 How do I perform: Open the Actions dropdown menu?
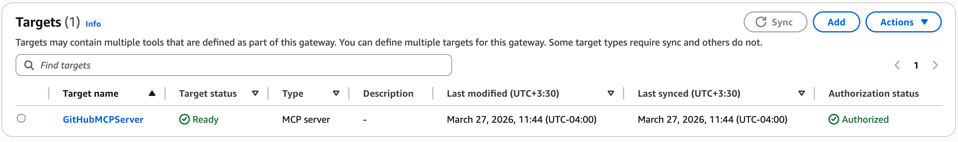point(903,22)
